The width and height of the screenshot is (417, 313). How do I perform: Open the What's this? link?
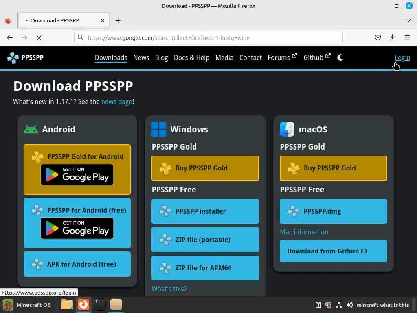click(169, 289)
